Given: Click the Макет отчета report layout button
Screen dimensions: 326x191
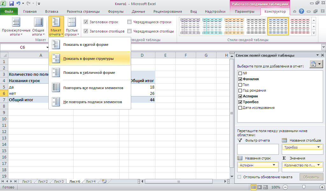Looking at the screenshot, I should (56, 27).
